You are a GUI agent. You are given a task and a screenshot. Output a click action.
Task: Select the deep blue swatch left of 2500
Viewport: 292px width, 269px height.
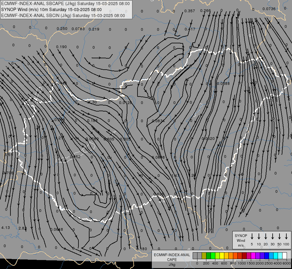pos(267,256)
